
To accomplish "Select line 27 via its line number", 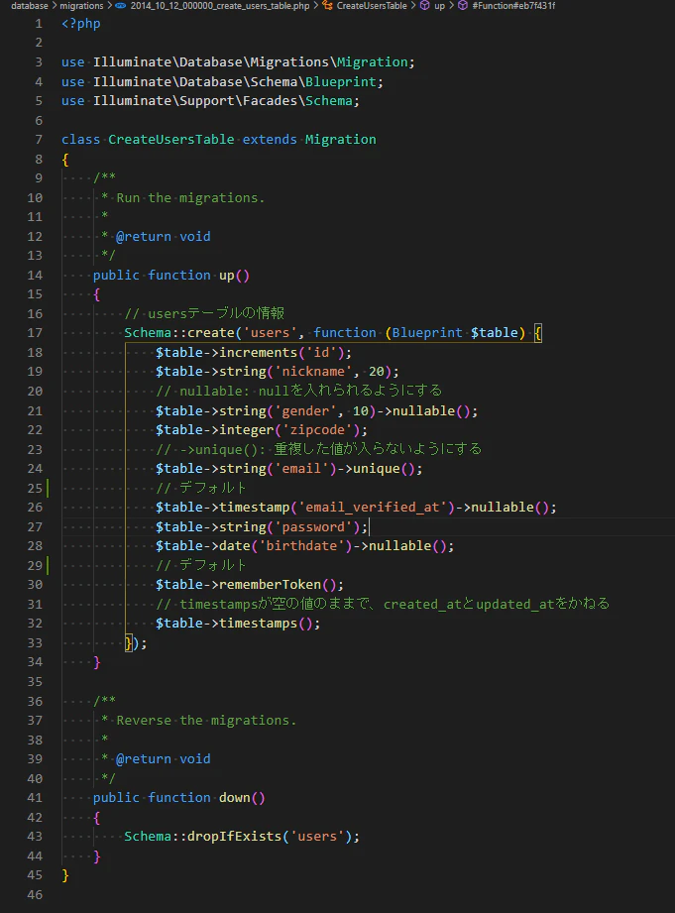I will 35,526.
